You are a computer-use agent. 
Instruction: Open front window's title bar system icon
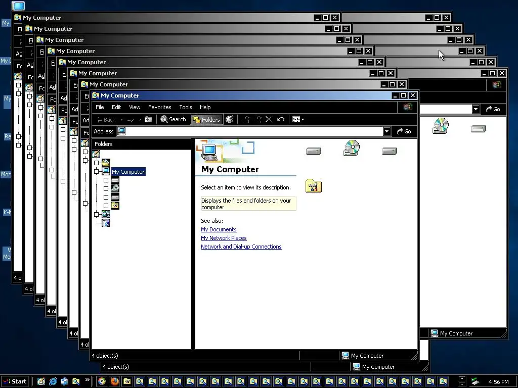pyautogui.click(x=96, y=95)
